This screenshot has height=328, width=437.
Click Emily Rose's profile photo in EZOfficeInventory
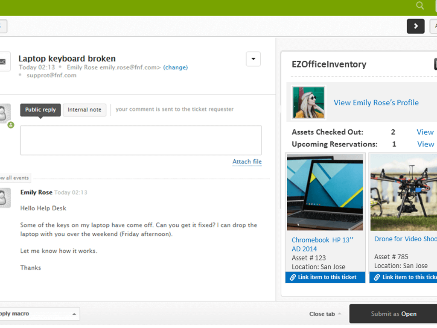(x=308, y=102)
